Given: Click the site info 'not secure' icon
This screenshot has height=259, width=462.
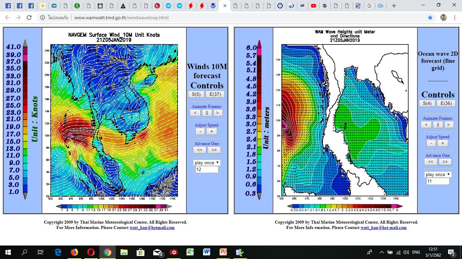Looking at the screenshot, I should pyautogui.click(x=43, y=18).
